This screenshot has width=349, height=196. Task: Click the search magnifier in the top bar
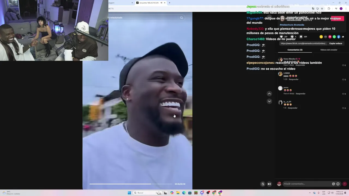click(x=181, y=18)
